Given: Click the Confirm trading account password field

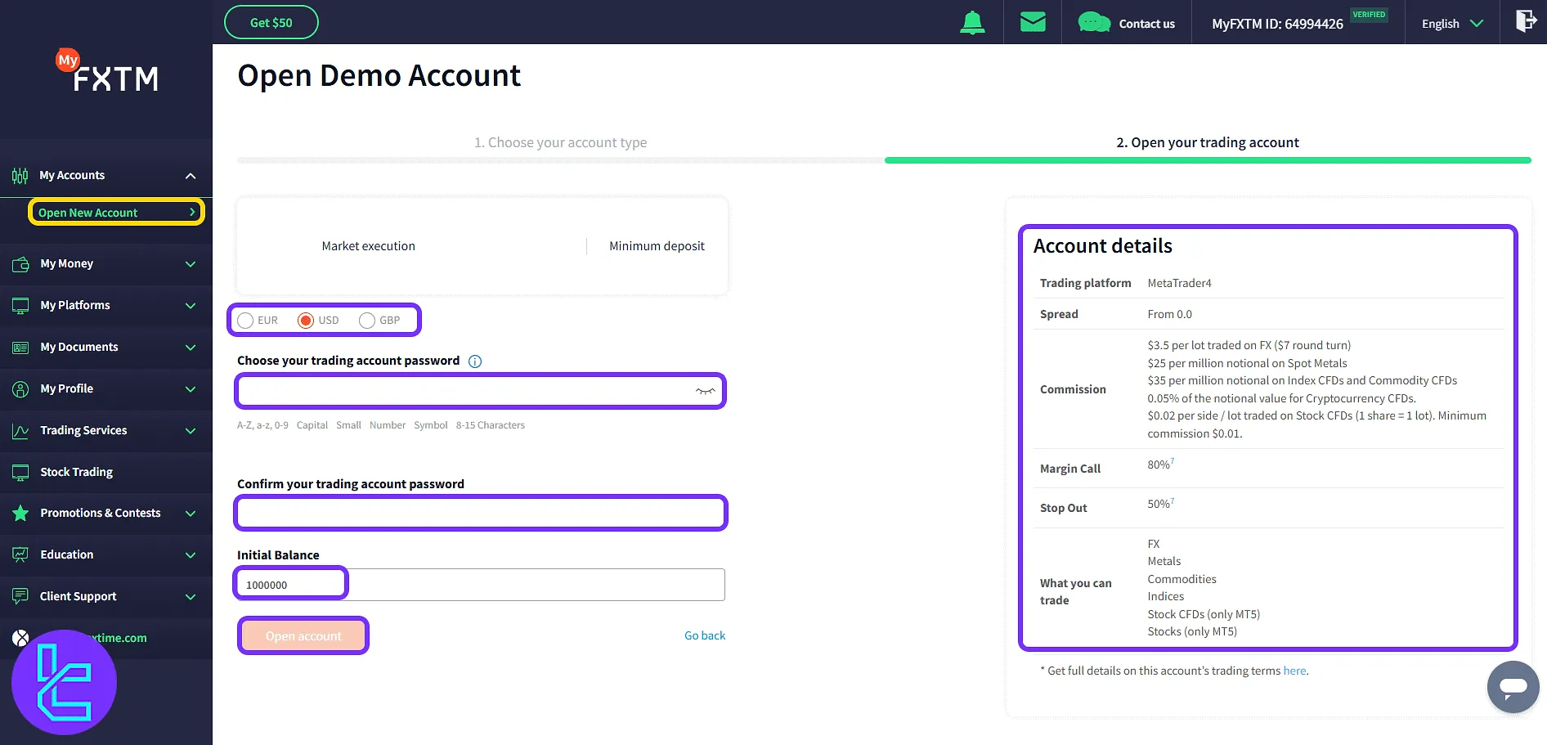Looking at the screenshot, I should coord(481,514).
